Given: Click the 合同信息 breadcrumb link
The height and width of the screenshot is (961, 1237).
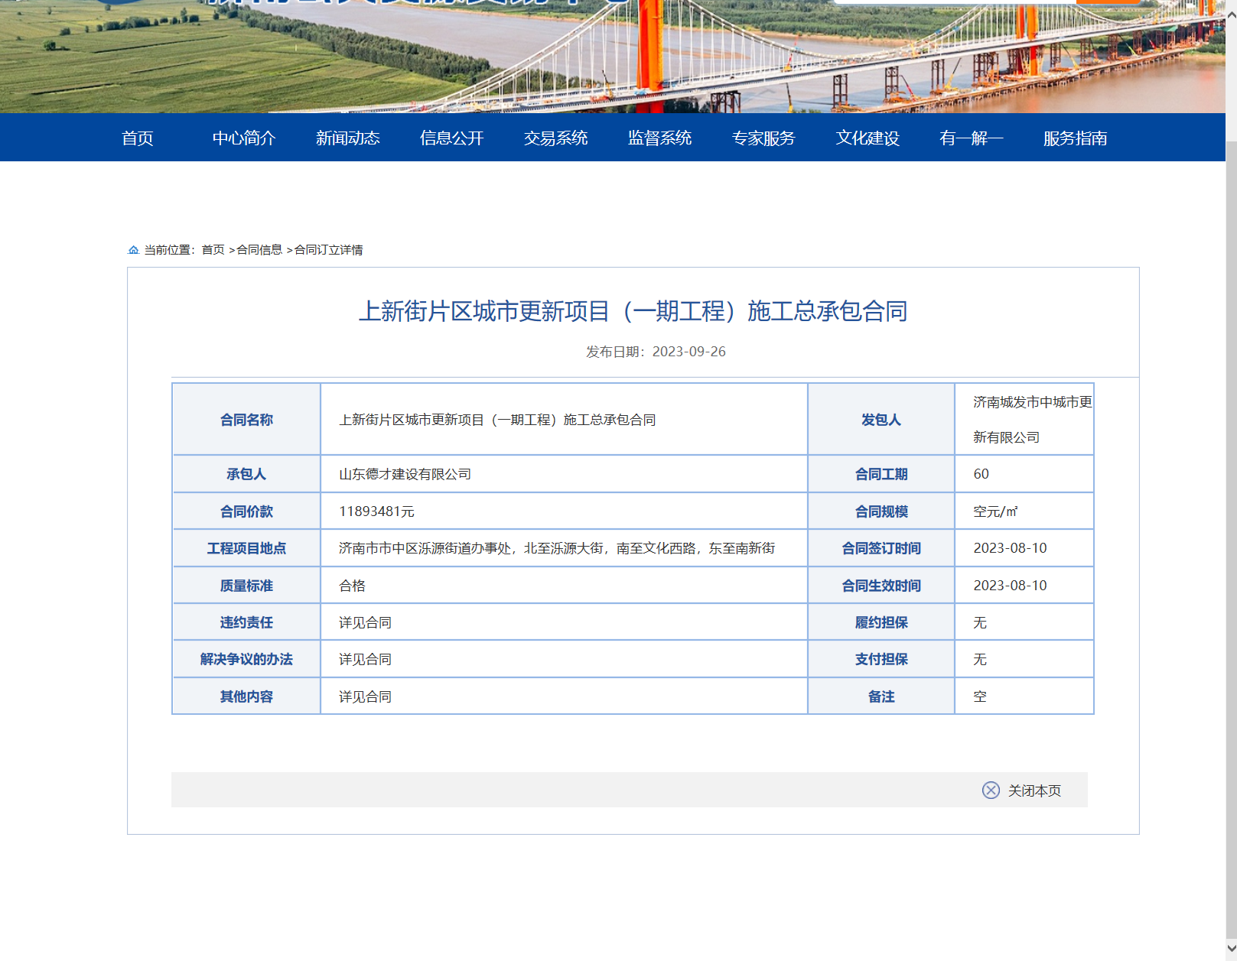Looking at the screenshot, I should pyautogui.click(x=259, y=250).
